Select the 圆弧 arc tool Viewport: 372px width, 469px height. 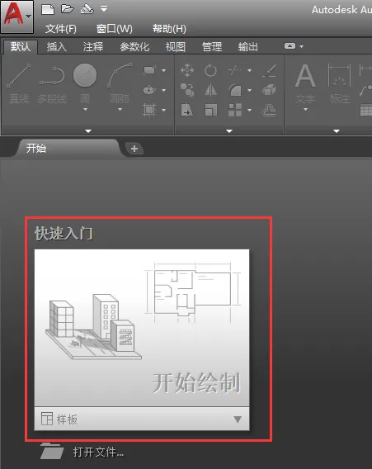tap(120, 83)
